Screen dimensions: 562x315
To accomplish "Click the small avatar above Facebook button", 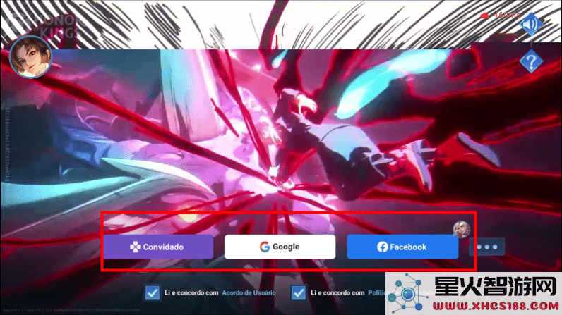I will (x=461, y=229).
